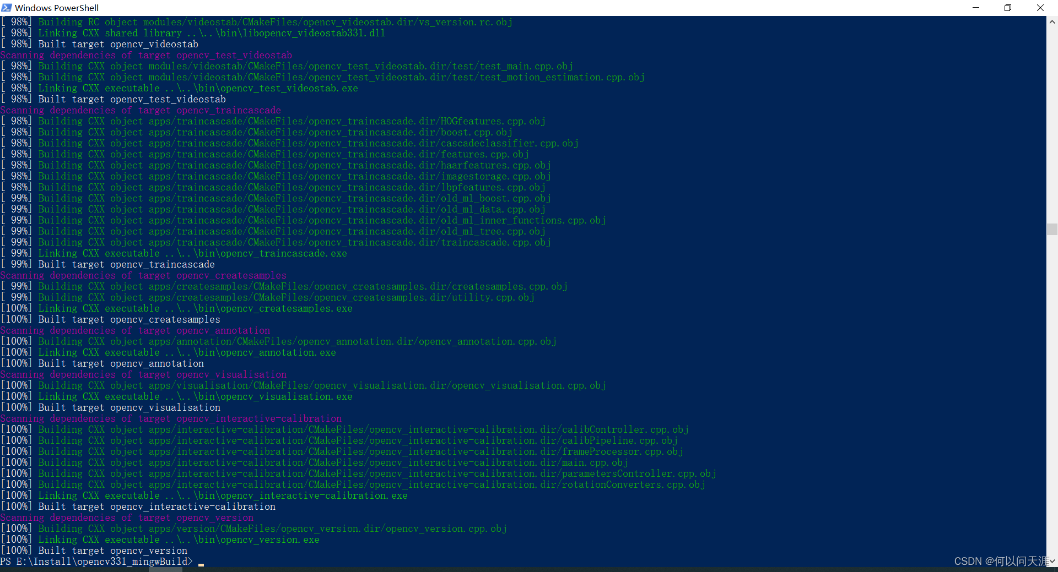Click below the scrollbar thumb to page down
This screenshot has width=1058, height=572.
point(1052,385)
